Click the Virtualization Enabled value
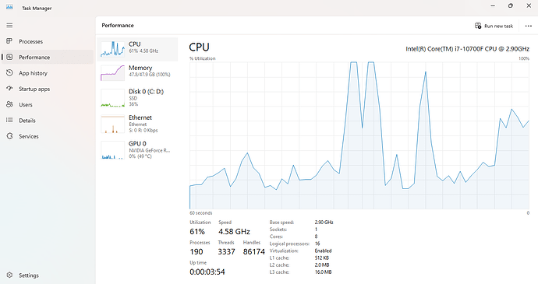Screen dimensions: 538x284 pos(324,251)
